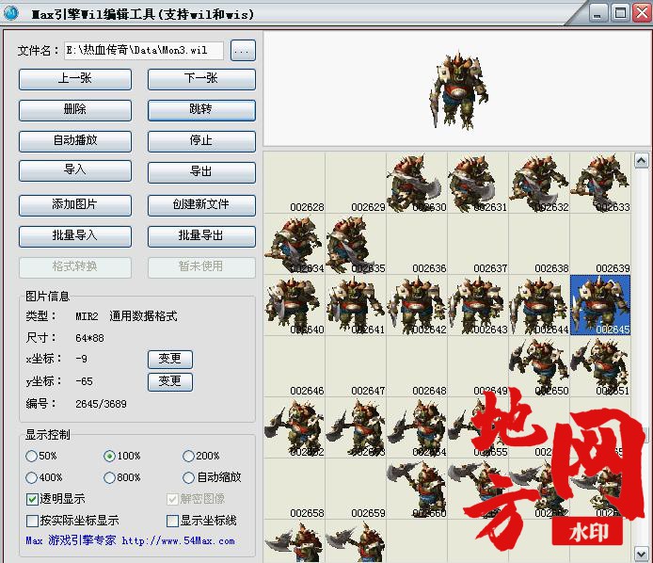Screen dimensions: 653x563
Task: Select empty frame cell 002637
Action: (x=478, y=244)
